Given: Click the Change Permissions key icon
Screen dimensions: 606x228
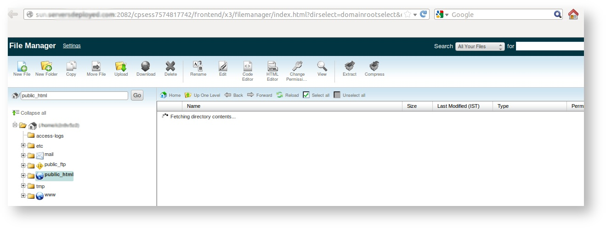Looking at the screenshot, I should [x=297, y=66].
